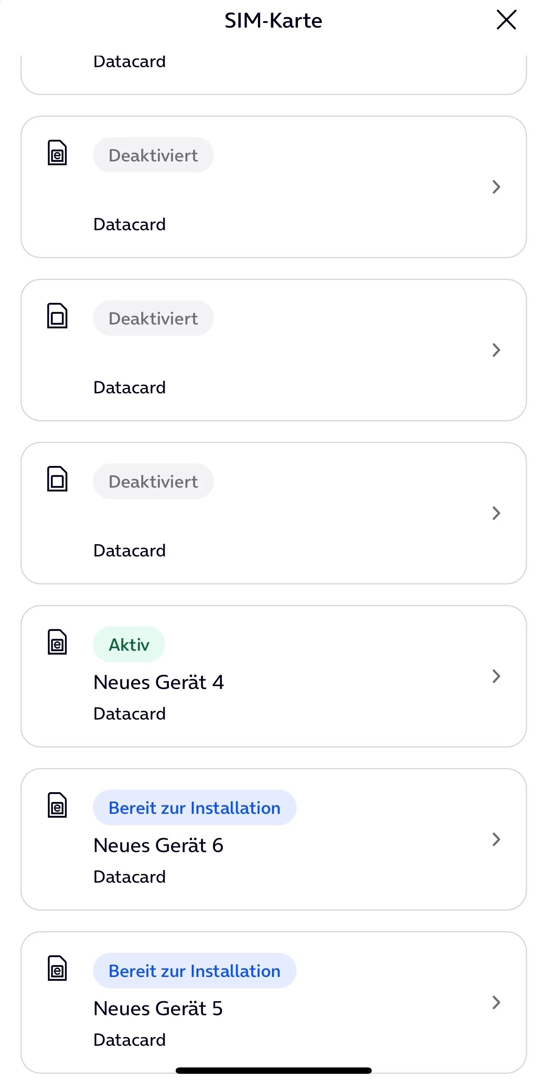
Task: Tap eSIM icon of first Deaktiviert card
Action: (57, 152)
